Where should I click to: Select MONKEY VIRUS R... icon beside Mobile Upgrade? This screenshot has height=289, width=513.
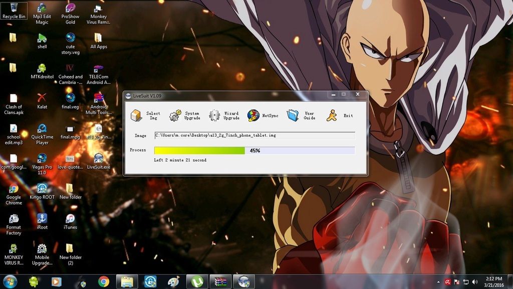[14, 254]
